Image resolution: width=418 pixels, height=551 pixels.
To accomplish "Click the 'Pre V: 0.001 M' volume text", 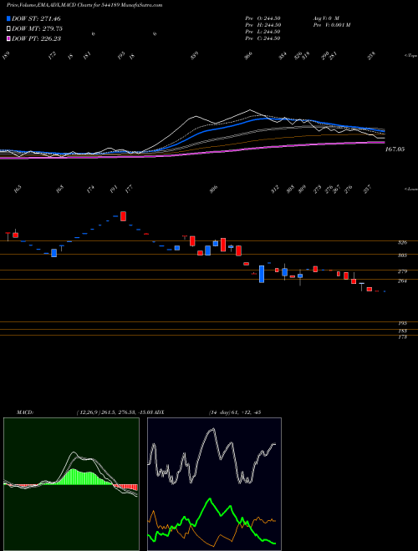I will [331, 25].
